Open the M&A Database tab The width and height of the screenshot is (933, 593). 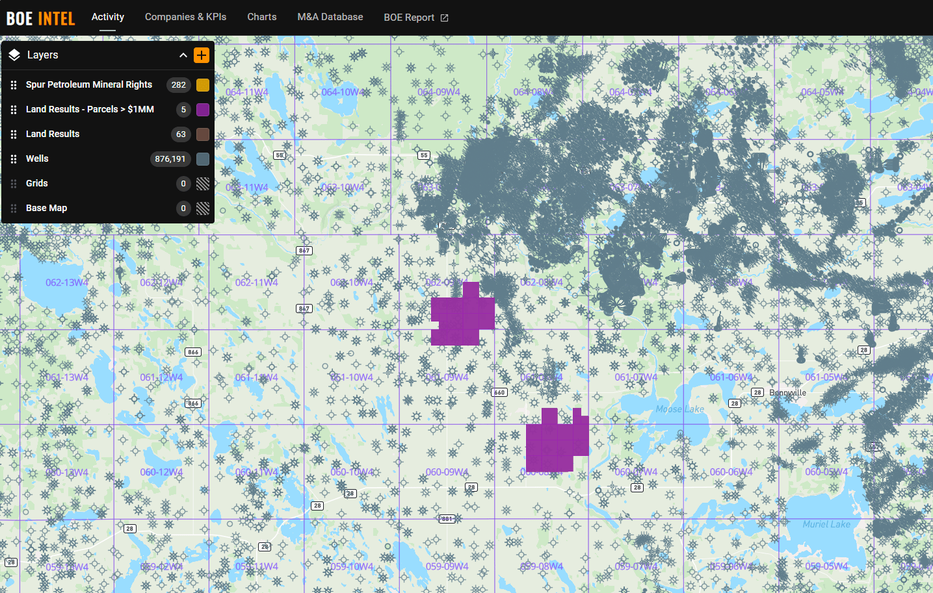(x=330, y=17)
